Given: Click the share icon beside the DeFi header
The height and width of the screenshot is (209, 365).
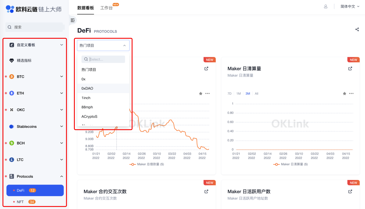Looking at the screenshot, I should pos(357,29).
